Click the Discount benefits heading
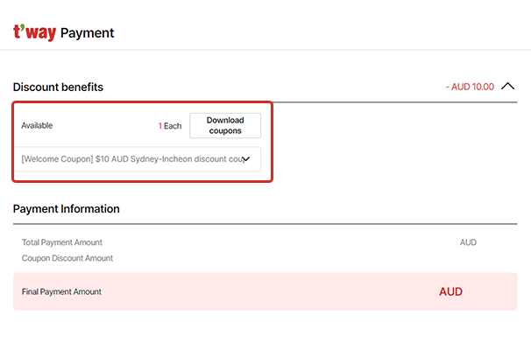 (x=58, y=87)
